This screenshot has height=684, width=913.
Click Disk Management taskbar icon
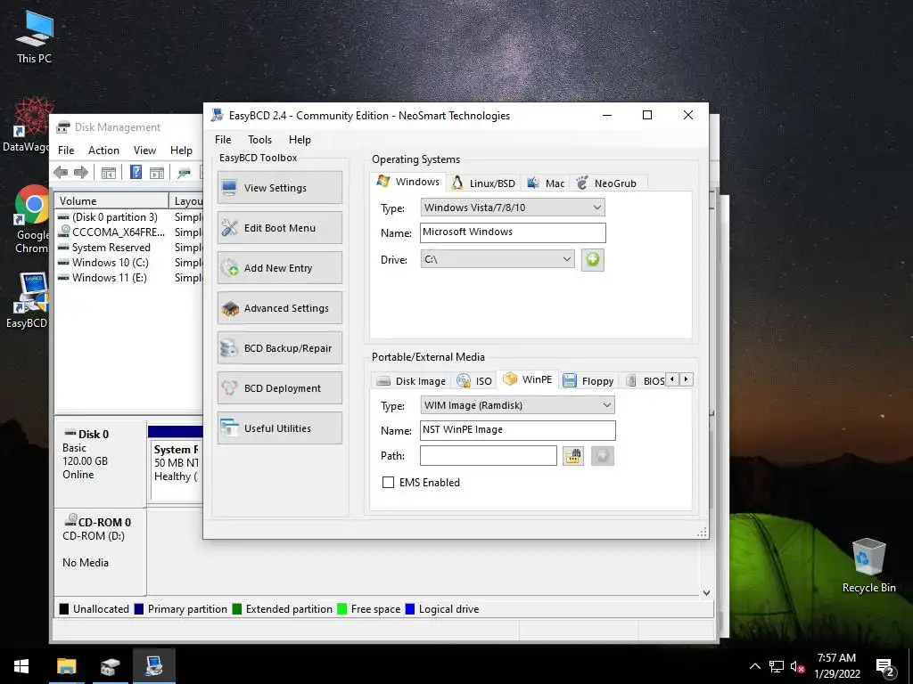(110, 666)
